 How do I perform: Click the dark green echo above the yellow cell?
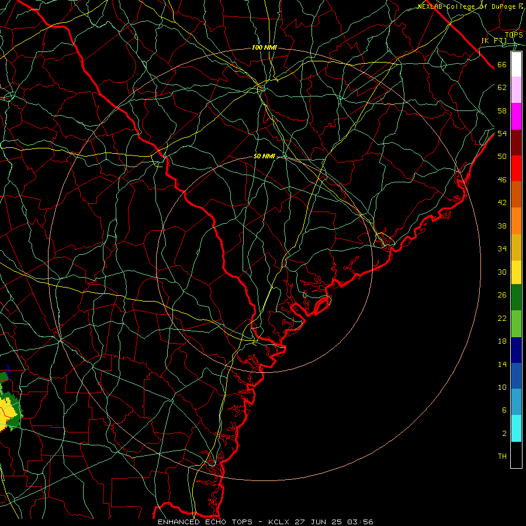point(4,376)
